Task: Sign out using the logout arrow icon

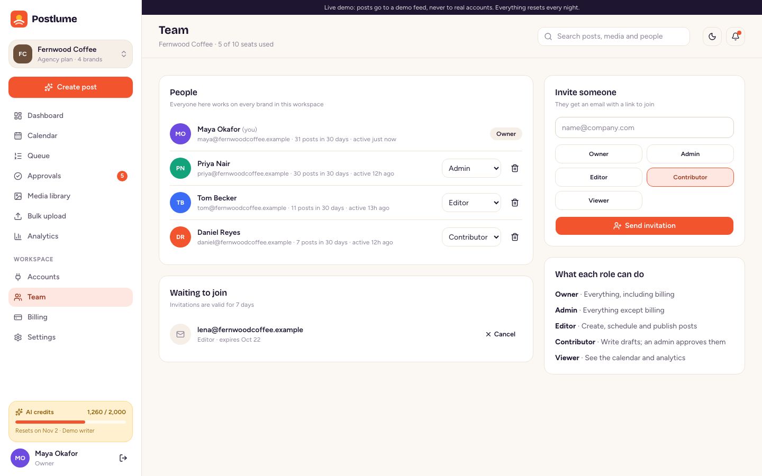Action: point(123,458)
